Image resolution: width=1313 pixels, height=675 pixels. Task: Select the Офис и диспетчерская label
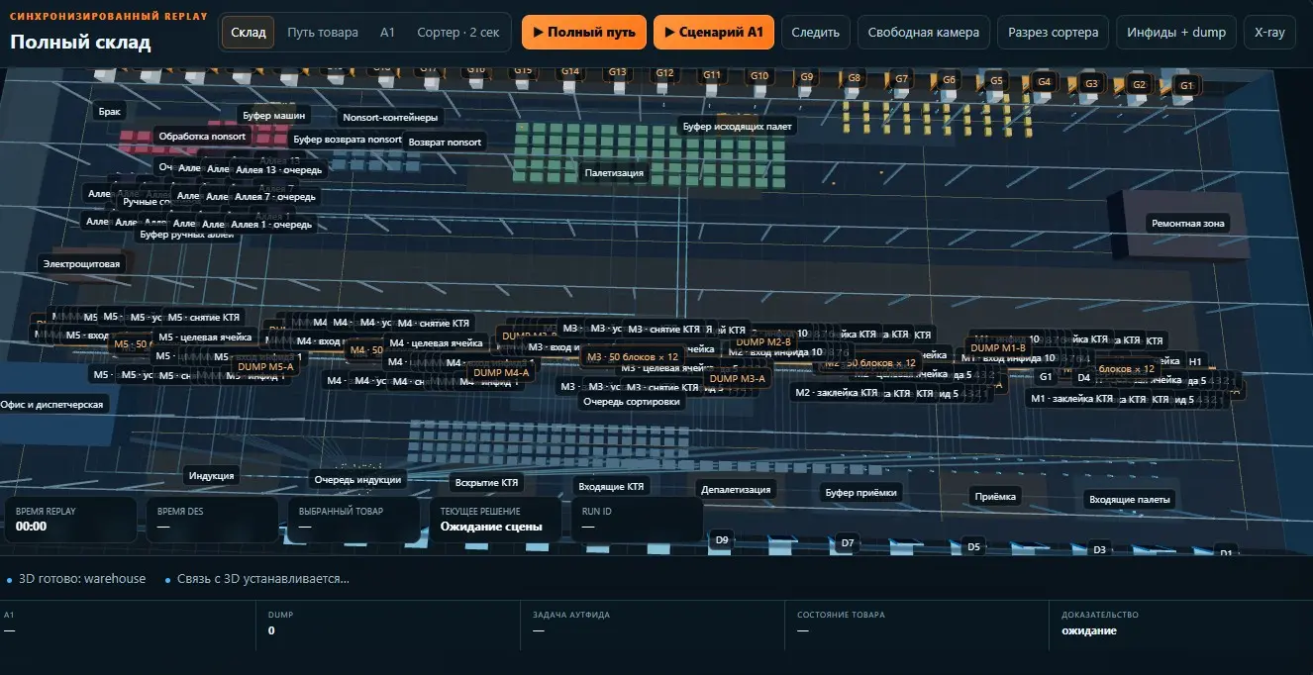pos(51,405)
